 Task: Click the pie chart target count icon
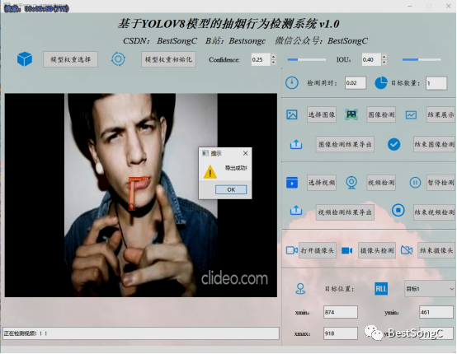[x=380, y=83]
